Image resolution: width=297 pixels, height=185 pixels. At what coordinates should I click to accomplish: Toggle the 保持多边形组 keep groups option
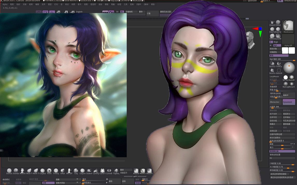point(275,94)
